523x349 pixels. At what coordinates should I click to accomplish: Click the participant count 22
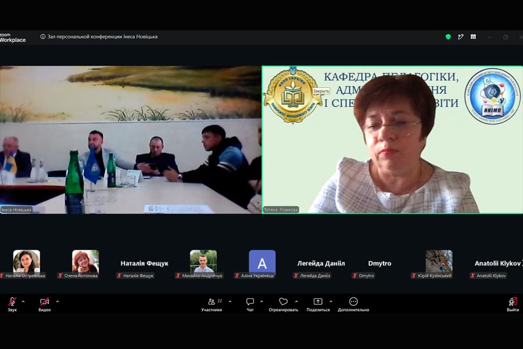click(x=220, y=301)
